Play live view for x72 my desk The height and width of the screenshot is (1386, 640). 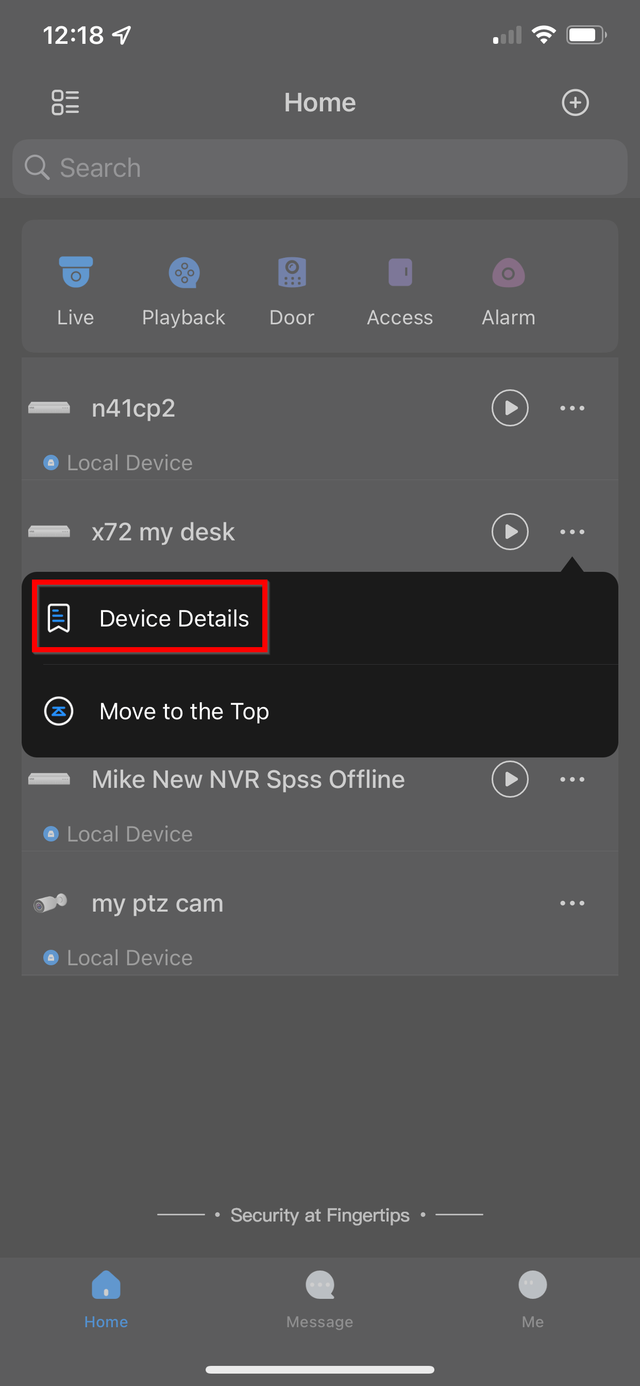click(x=509, y=532)
